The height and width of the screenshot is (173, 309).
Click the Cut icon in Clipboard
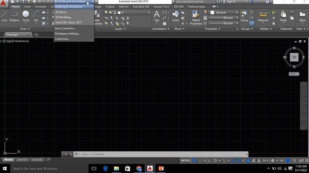tap(292, 12)
